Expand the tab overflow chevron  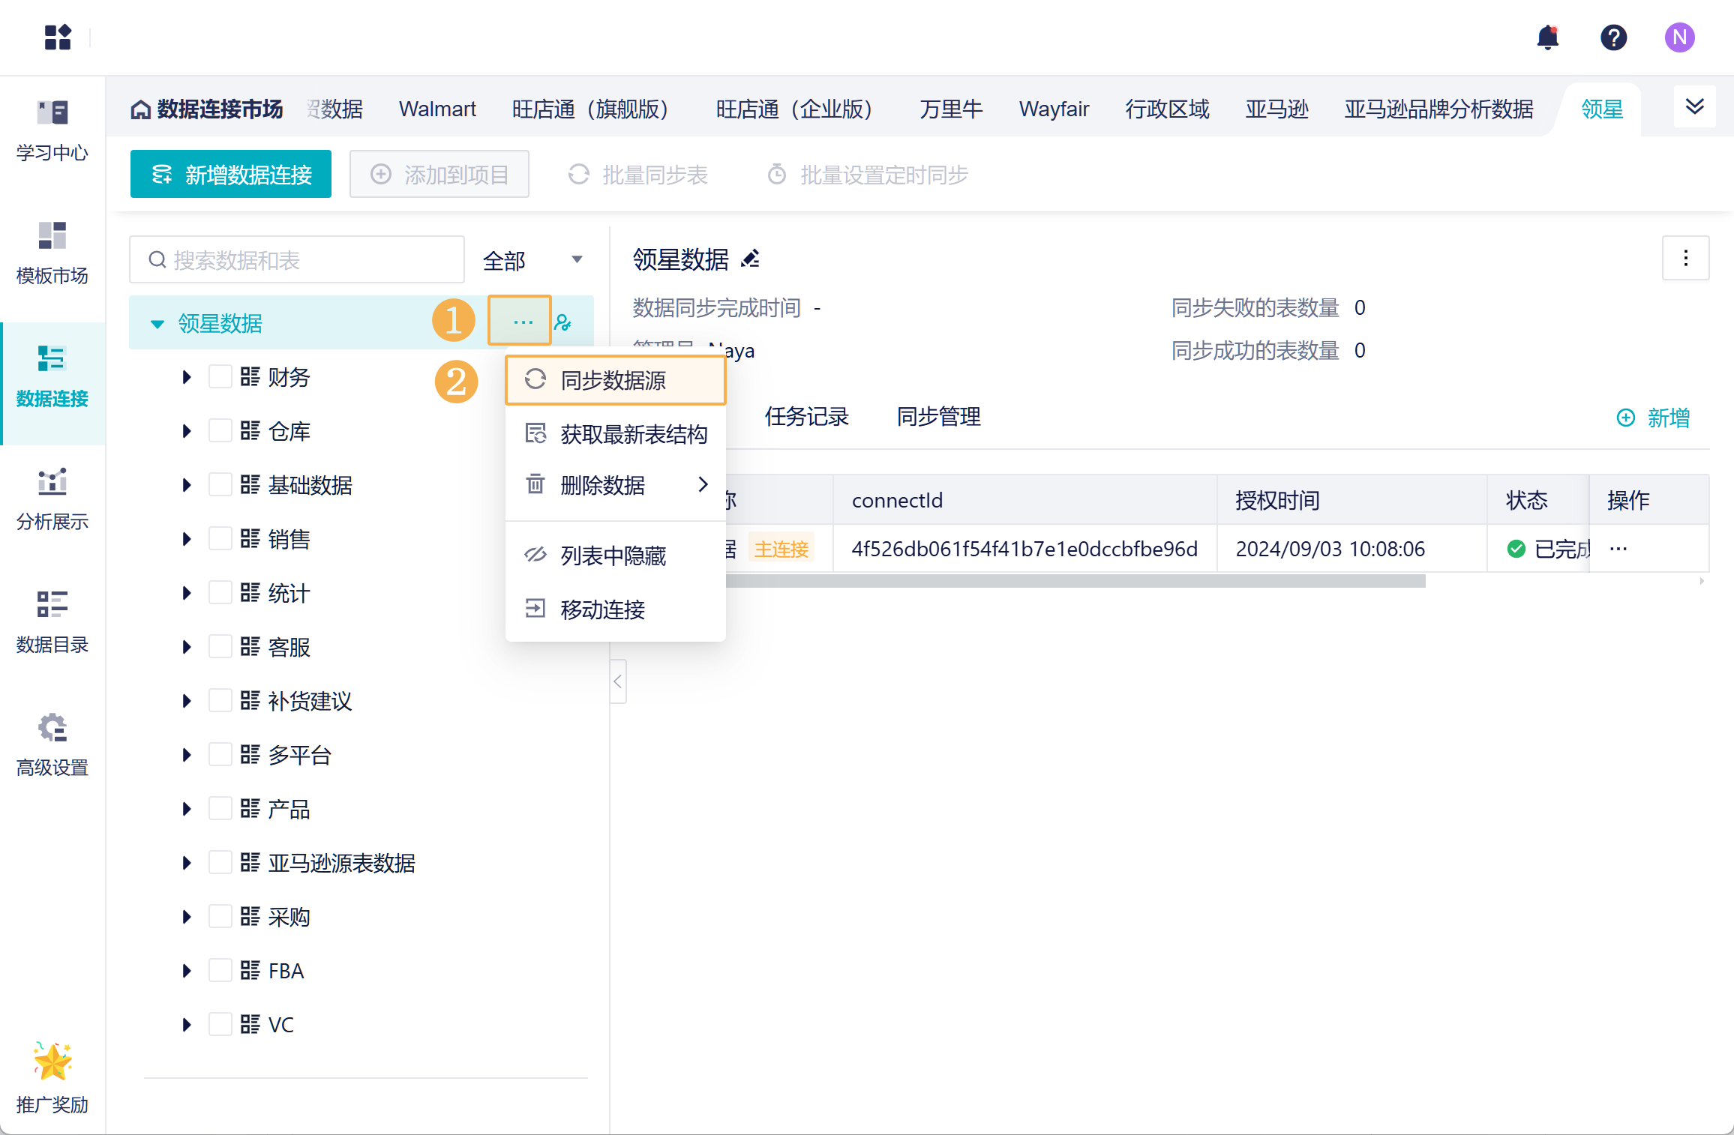coord(1694,106)
